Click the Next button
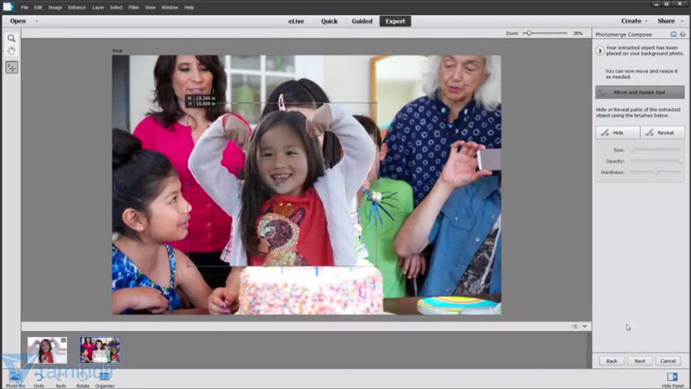 tap(640, 361)
